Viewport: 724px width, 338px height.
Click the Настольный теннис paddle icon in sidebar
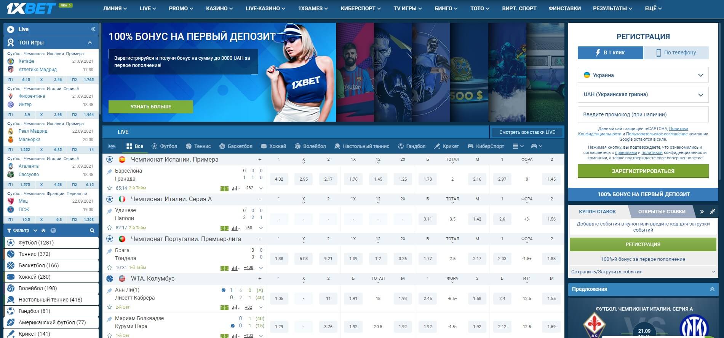click(x=11, y=300)
